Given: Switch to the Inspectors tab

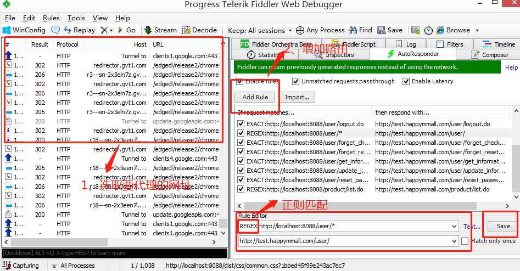Looking at the screenshot, I should click(334, 55).
